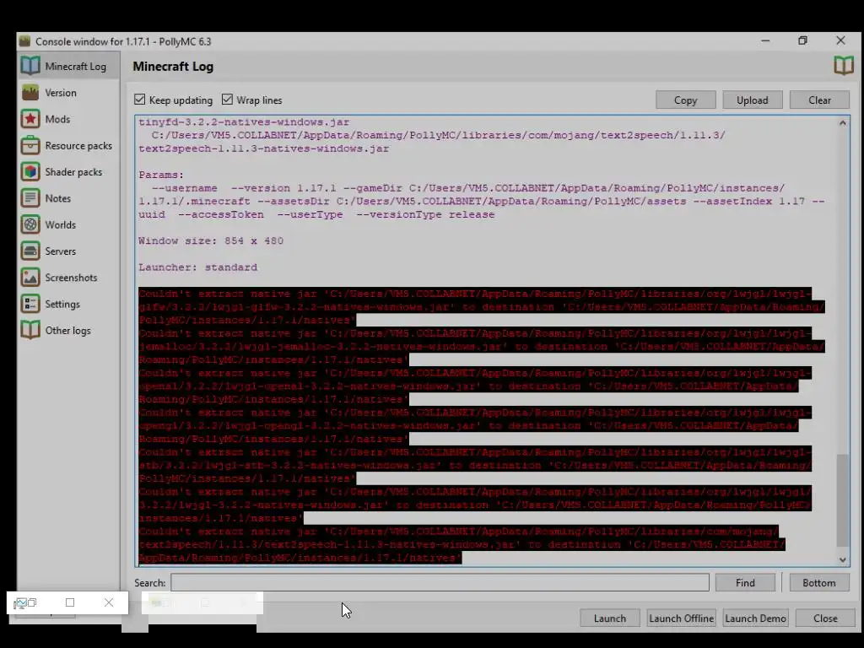The height and width of the screenshot is (648, 864).
Task: Click the Servers icon
Action: click(x=30, y=251)
